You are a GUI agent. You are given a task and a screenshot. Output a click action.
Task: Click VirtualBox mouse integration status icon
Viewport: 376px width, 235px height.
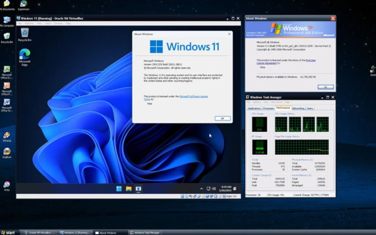coord(220,196)
